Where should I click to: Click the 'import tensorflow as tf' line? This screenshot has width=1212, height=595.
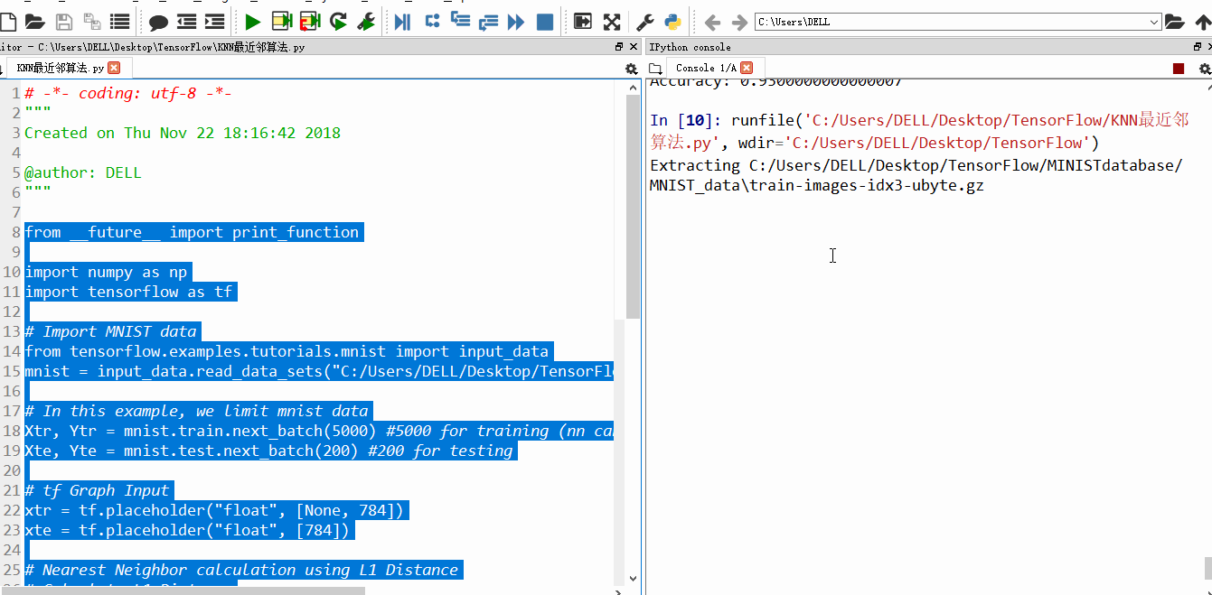tap(128, 292)
